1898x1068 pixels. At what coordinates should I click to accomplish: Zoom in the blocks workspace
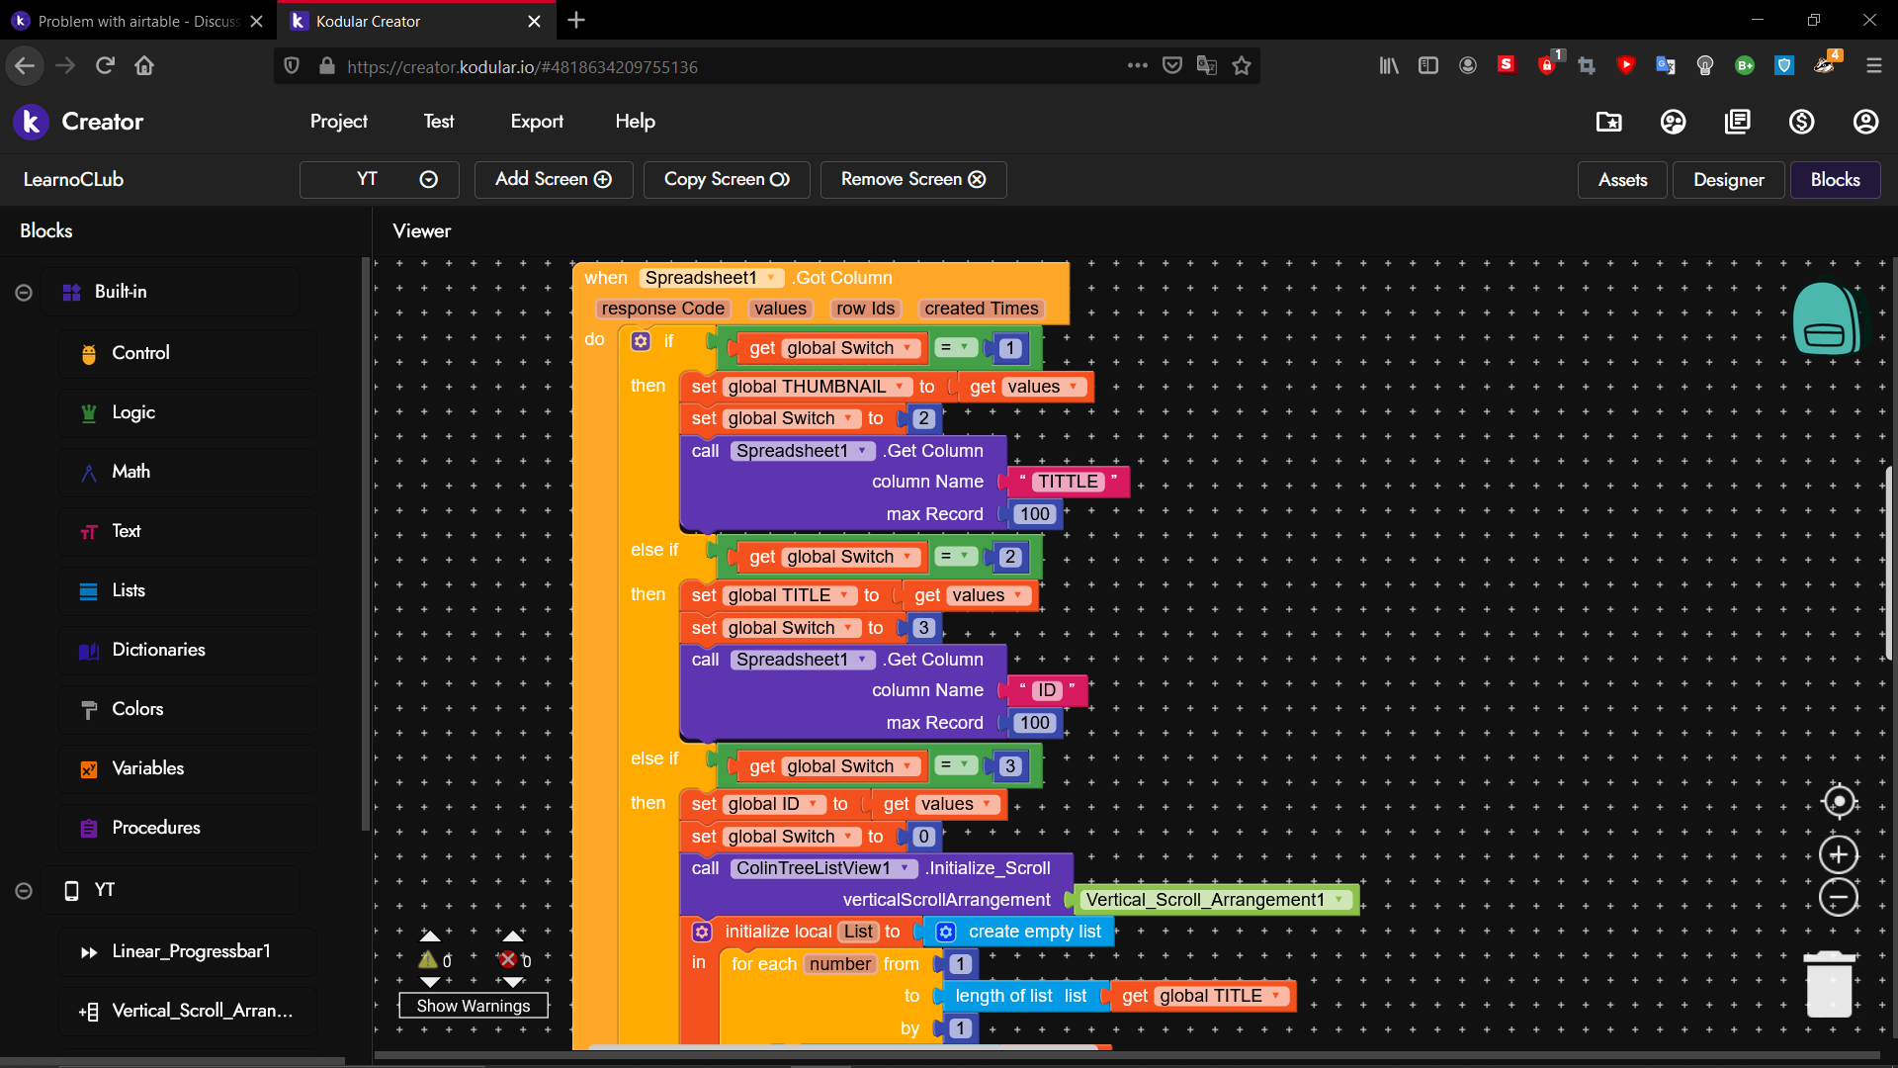(1839, 854)
